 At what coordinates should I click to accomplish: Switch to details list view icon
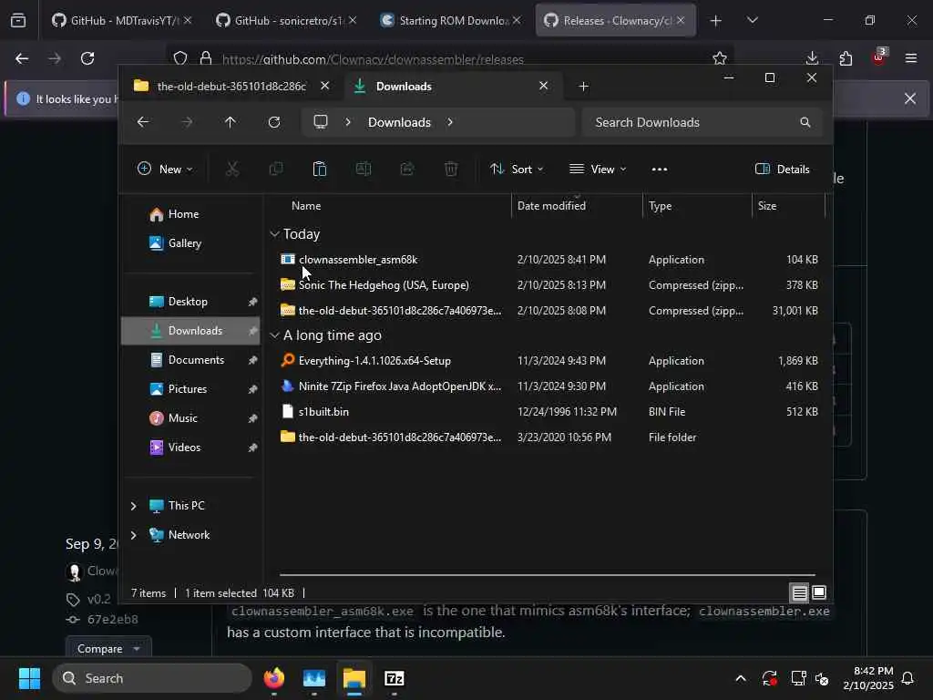click(799, 592)
